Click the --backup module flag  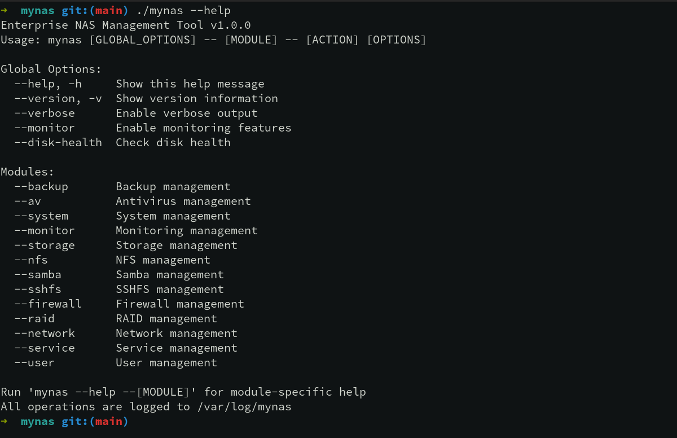[41, 187]
